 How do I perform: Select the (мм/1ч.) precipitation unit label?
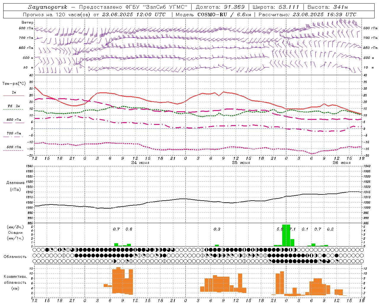[x=15, y=238]
